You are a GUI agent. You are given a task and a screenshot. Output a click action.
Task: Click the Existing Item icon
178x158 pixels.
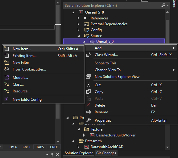click(x=6, y=55)
